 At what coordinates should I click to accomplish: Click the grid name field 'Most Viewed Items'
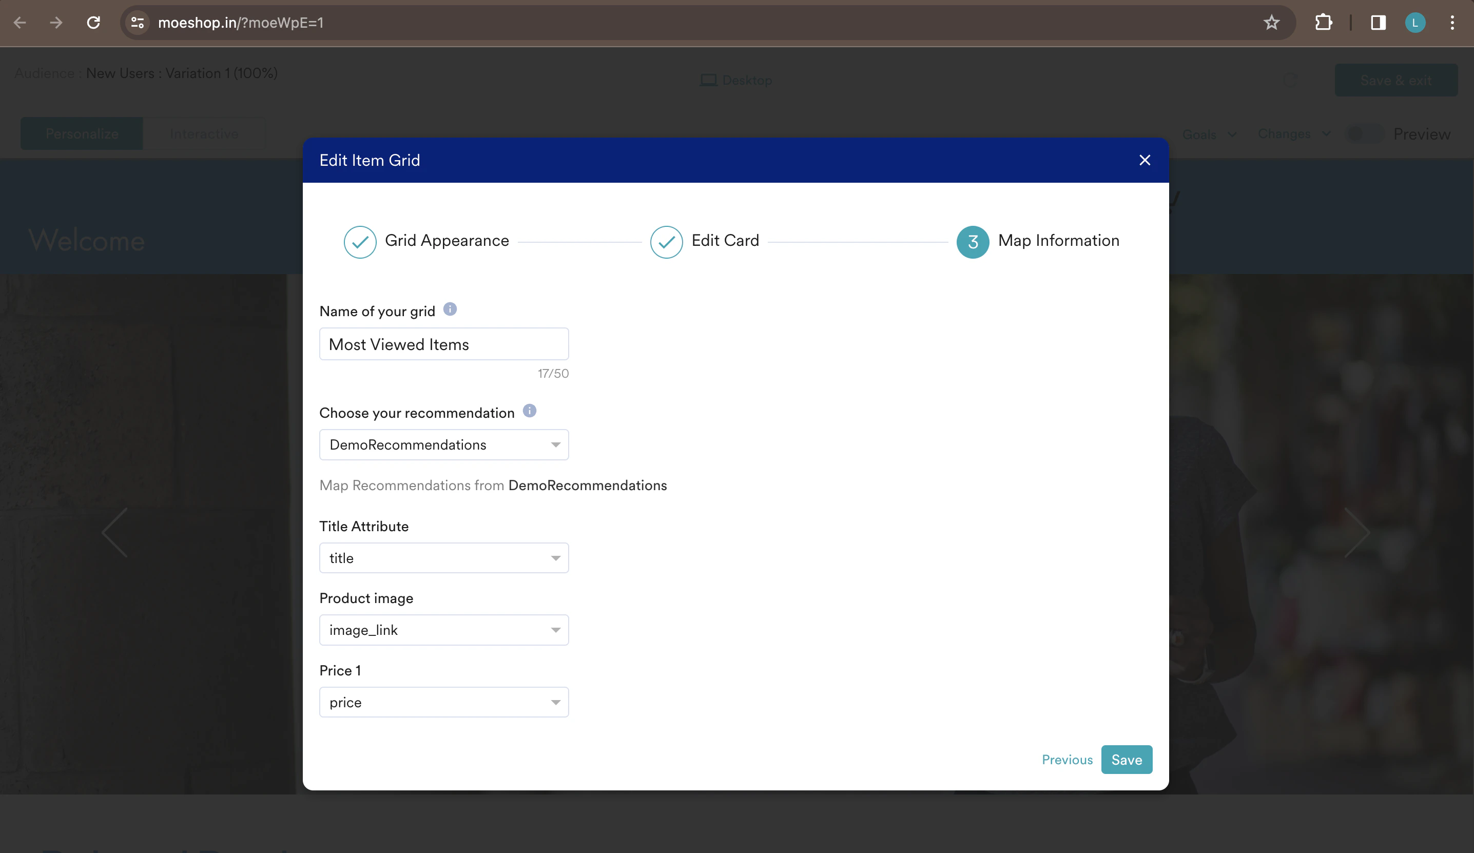coord(444,344)
